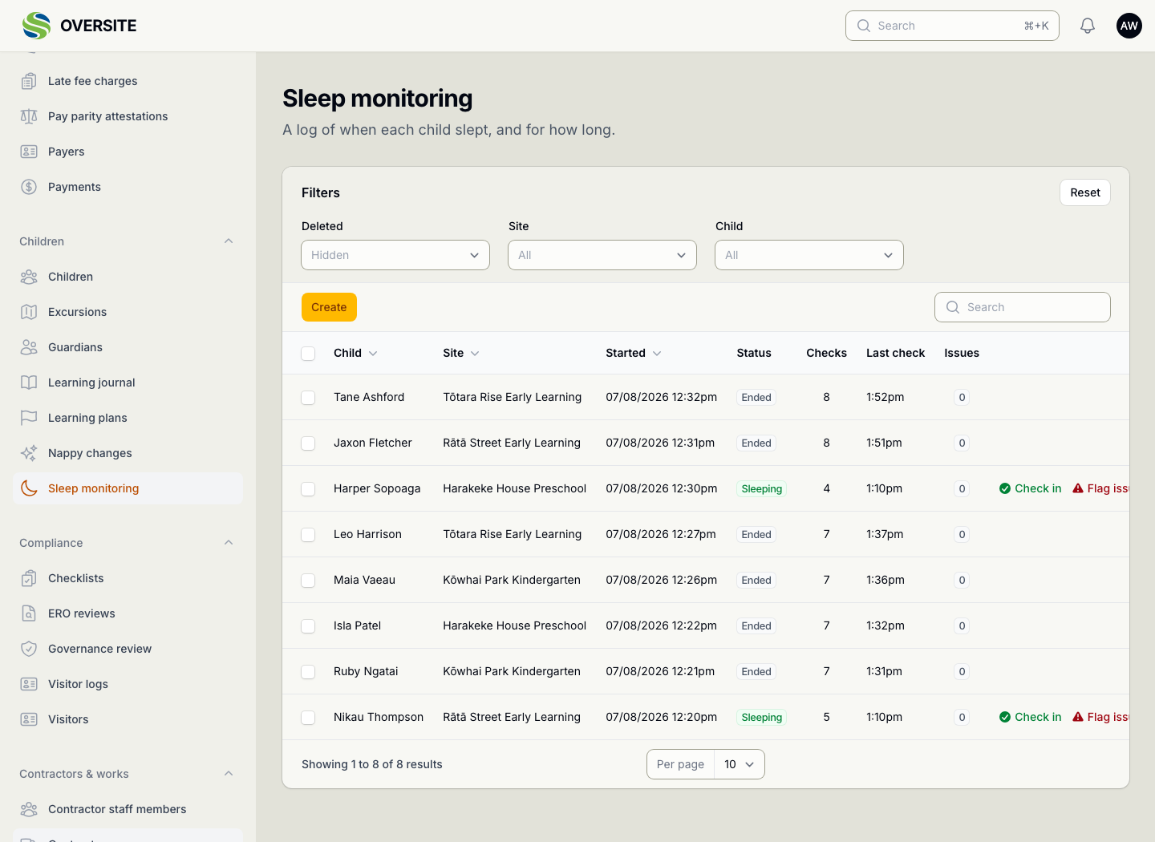1155x842 pixels.
Task: Open the AW user avatar menu
Action: pyautogui.click(x=1129, y=26)
